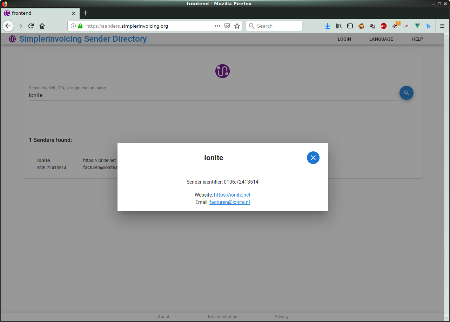The height and width of the screenshot is (322, 450).
Task: Open page actions three-dot menu in URL bar
Action: pos(217,26)
